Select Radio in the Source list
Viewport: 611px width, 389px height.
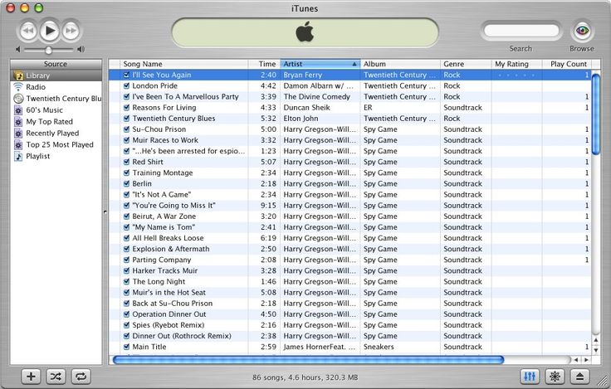(x=35, y=87)
